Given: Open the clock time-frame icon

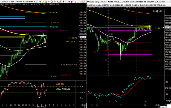Looking at the screenshot, I should (52, 2).
